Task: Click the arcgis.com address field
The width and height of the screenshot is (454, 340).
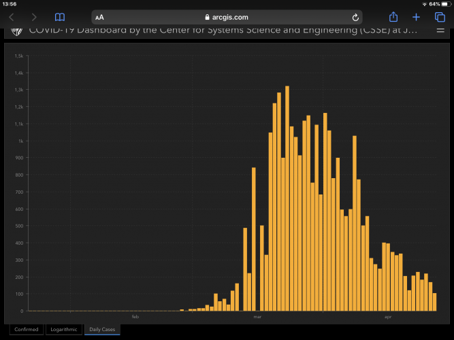Action: coord(228,17)
